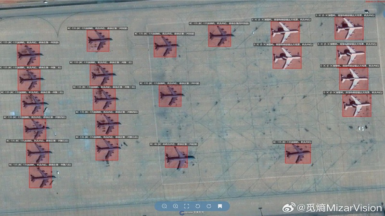Select the bottom KC-135 in the leftmost column
The height and width of the screenshot is (216, 385).
coord(40,177)
